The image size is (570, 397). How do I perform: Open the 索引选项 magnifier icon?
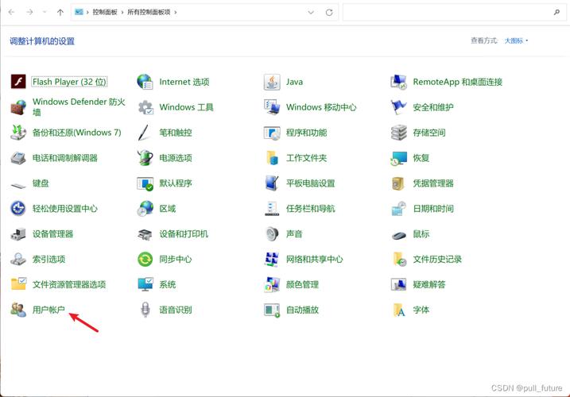(x=18, y=259)
